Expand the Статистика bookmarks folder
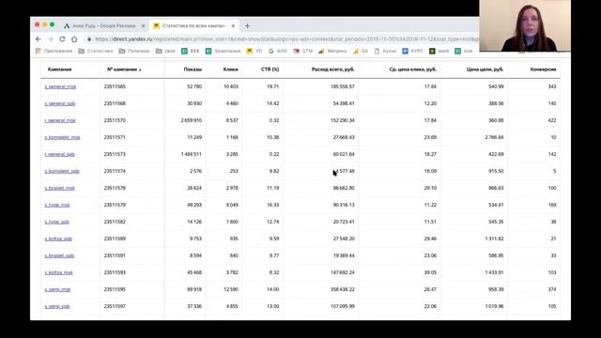 click(96, 51)
